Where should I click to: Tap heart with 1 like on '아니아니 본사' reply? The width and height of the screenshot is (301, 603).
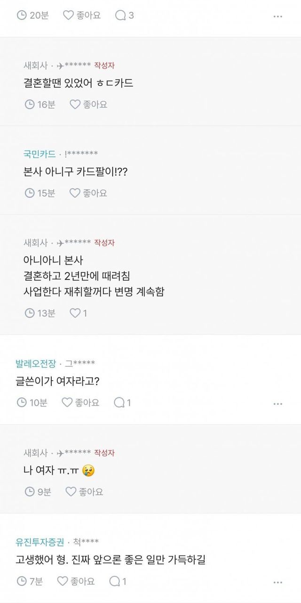pyautogui.click(x=78, y=312)
